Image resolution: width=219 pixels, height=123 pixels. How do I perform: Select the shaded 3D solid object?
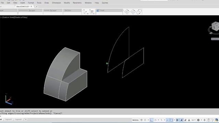tap(65, 74)
